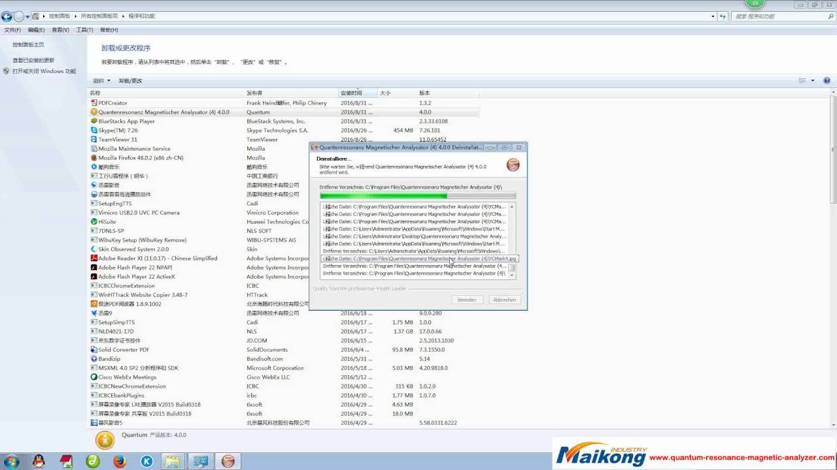Image resolution: width=837 pixels, height=470 pixels.
Task: Click 所有控制面板项 in the address bar
Action: click(99, 16)
